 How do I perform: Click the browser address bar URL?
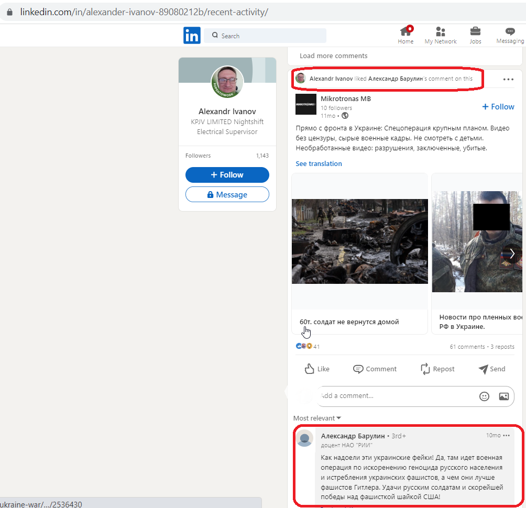tap(144, 12)
